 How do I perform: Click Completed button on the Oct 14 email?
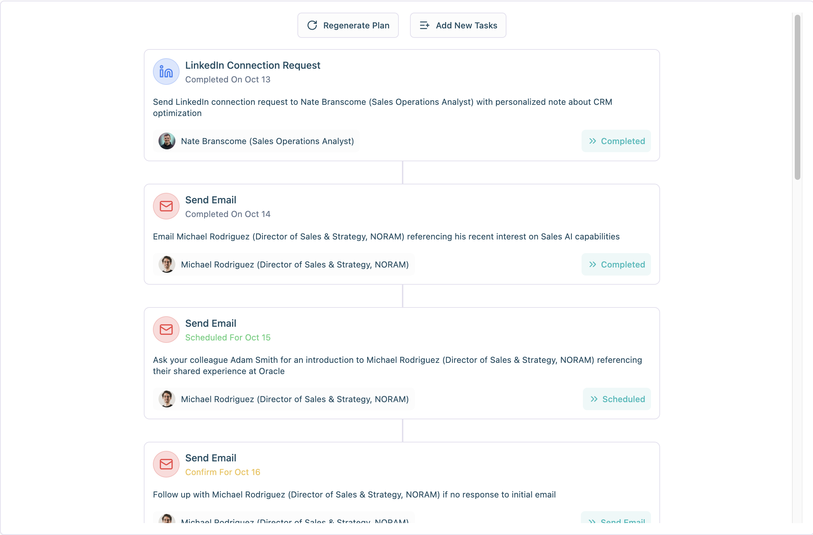616,264
